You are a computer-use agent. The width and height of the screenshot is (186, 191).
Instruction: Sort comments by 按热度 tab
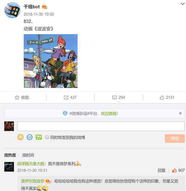pyautogui.click(x=10, y=155)
